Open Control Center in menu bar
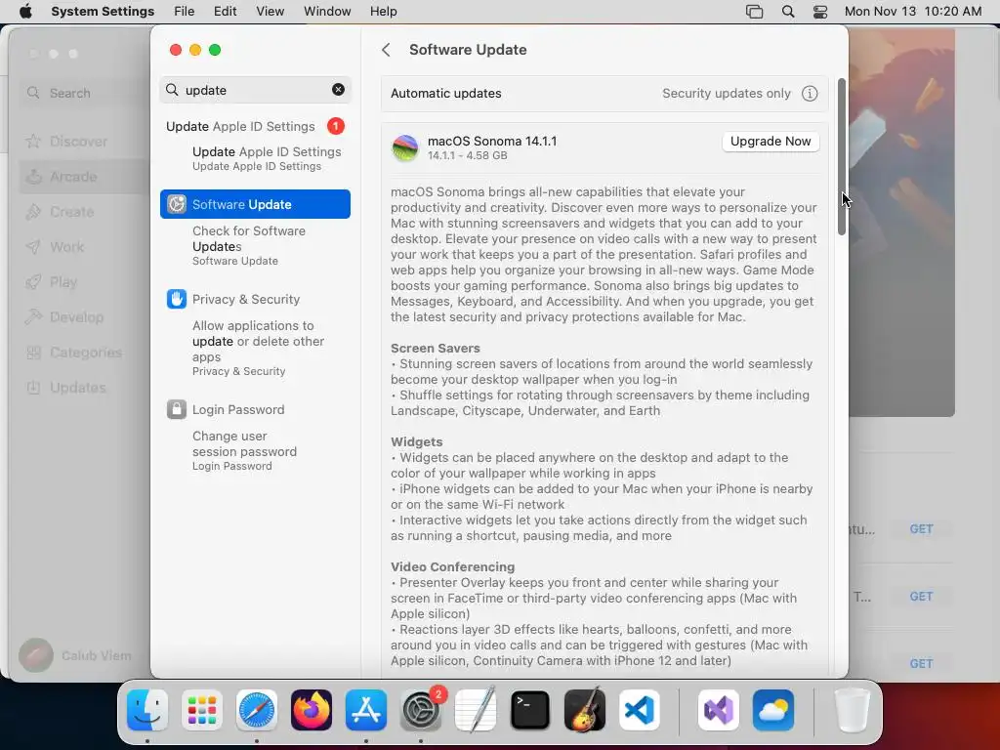The height and width of the screenshot is (750, 1000). point(820,12)
